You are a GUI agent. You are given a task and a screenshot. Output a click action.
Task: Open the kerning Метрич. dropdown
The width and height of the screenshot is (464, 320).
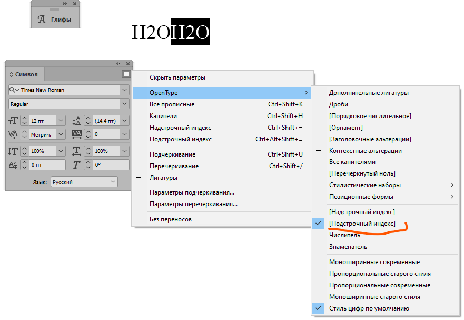(61, 134)
